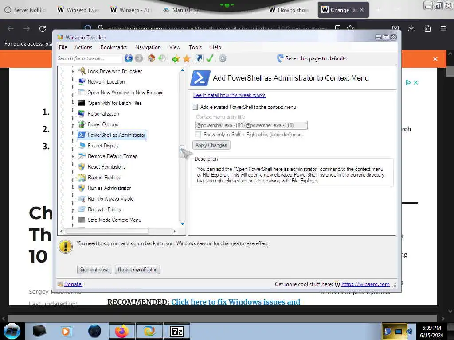Select Lock Drive with BitLocker item
The width and height of the screenshot is (454, 340).
(x=115, y=71)
